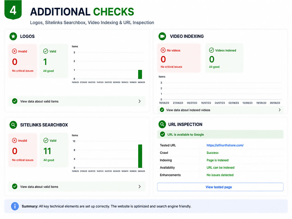Click 'URL can be indexed' value
The image size is (292, 219).
(220, 168)
